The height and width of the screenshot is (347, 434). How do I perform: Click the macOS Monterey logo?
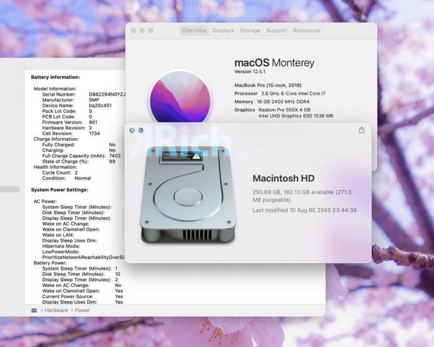pyautogui.click(x=180, y=97)
